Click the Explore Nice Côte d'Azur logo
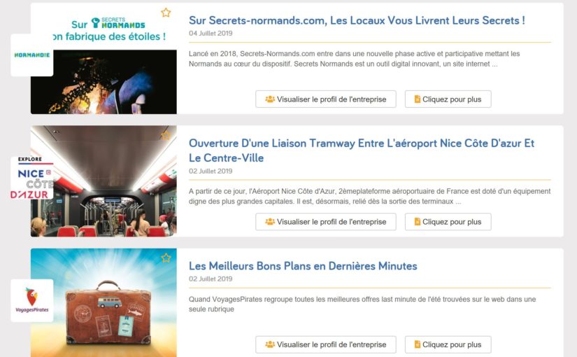Screen dimensions: 577x357 click(x=32, y=178)
